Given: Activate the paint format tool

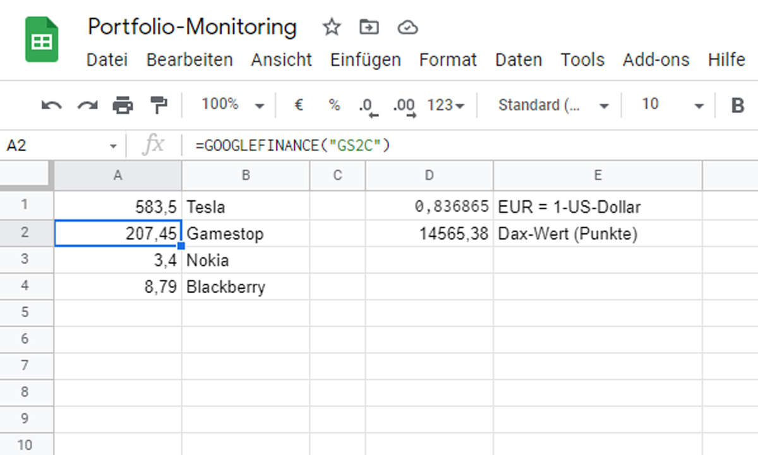Looking at the screenshot, I should tap(158, 105).
